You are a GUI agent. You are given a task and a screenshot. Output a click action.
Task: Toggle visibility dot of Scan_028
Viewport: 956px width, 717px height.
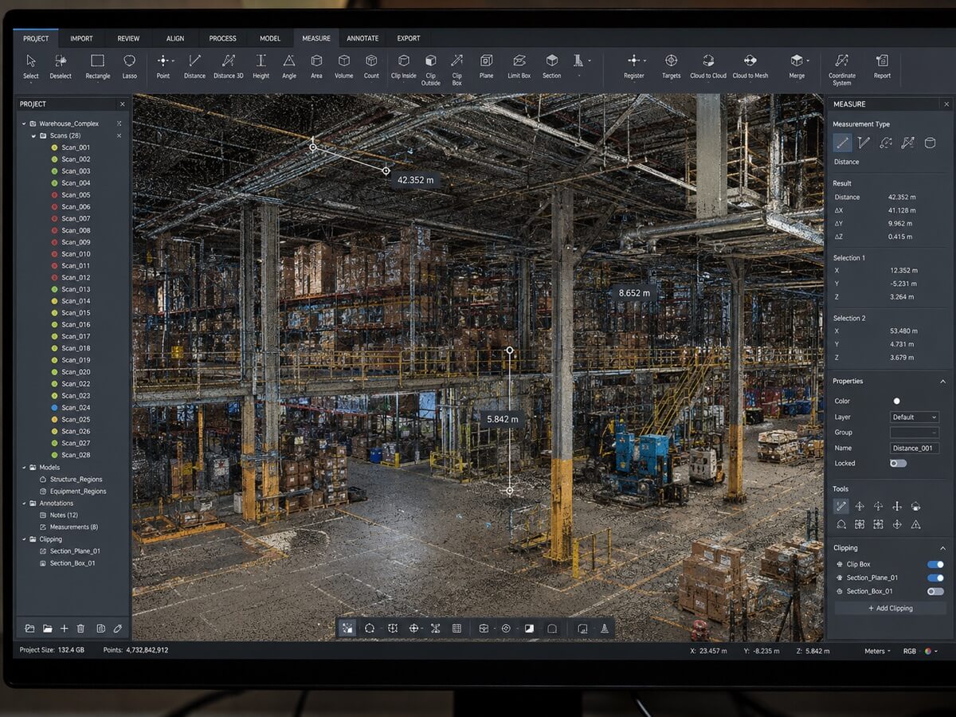[x=54, y=455]
